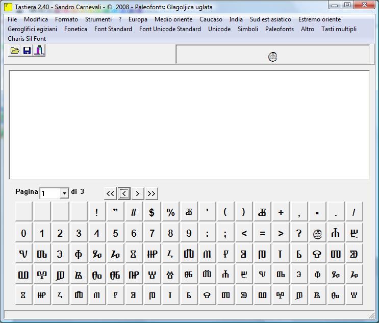Insert the less-than sign key
Image resolution: width=379 pixels, height=323 pixels.
click(244, 233)
